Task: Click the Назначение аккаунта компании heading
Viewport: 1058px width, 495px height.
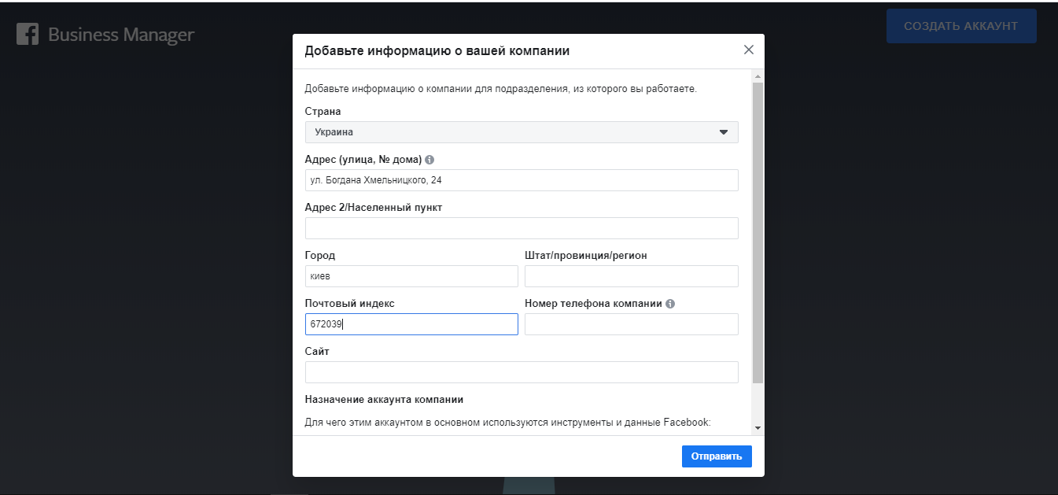Action: (x=384, y=399)
